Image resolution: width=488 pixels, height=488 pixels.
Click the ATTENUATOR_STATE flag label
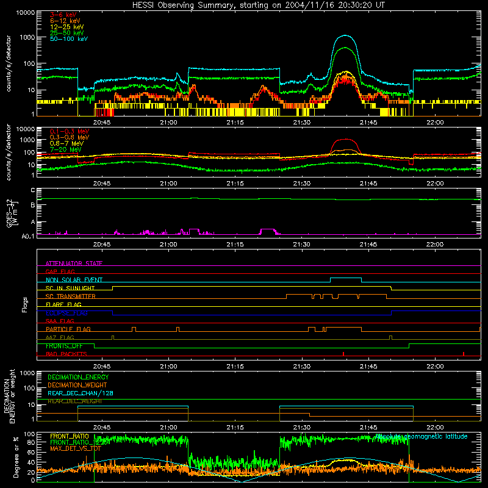click(x=74, y=264)
